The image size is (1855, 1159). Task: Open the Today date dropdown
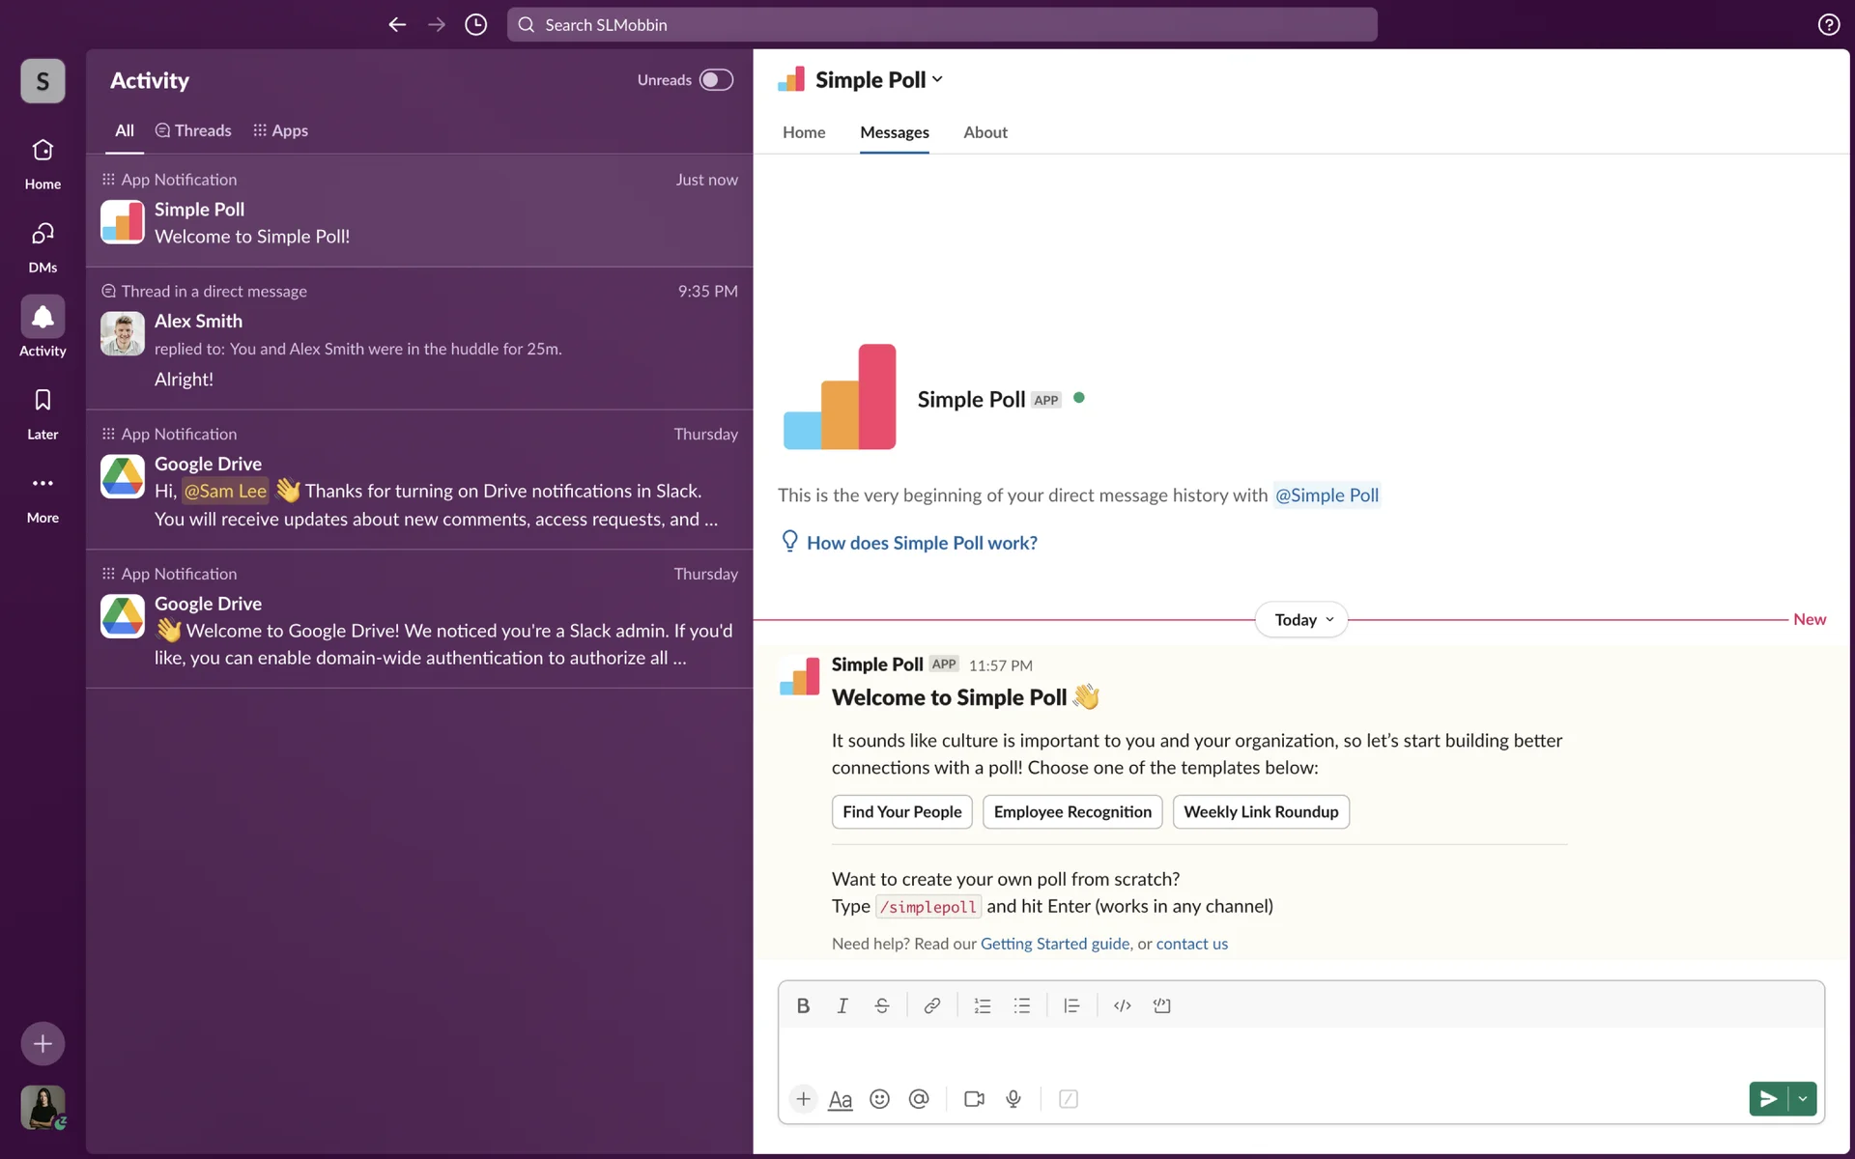coord(1301,620)
